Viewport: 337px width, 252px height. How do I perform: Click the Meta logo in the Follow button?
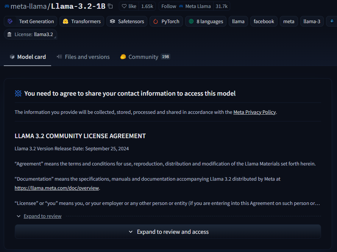[181, 6]
